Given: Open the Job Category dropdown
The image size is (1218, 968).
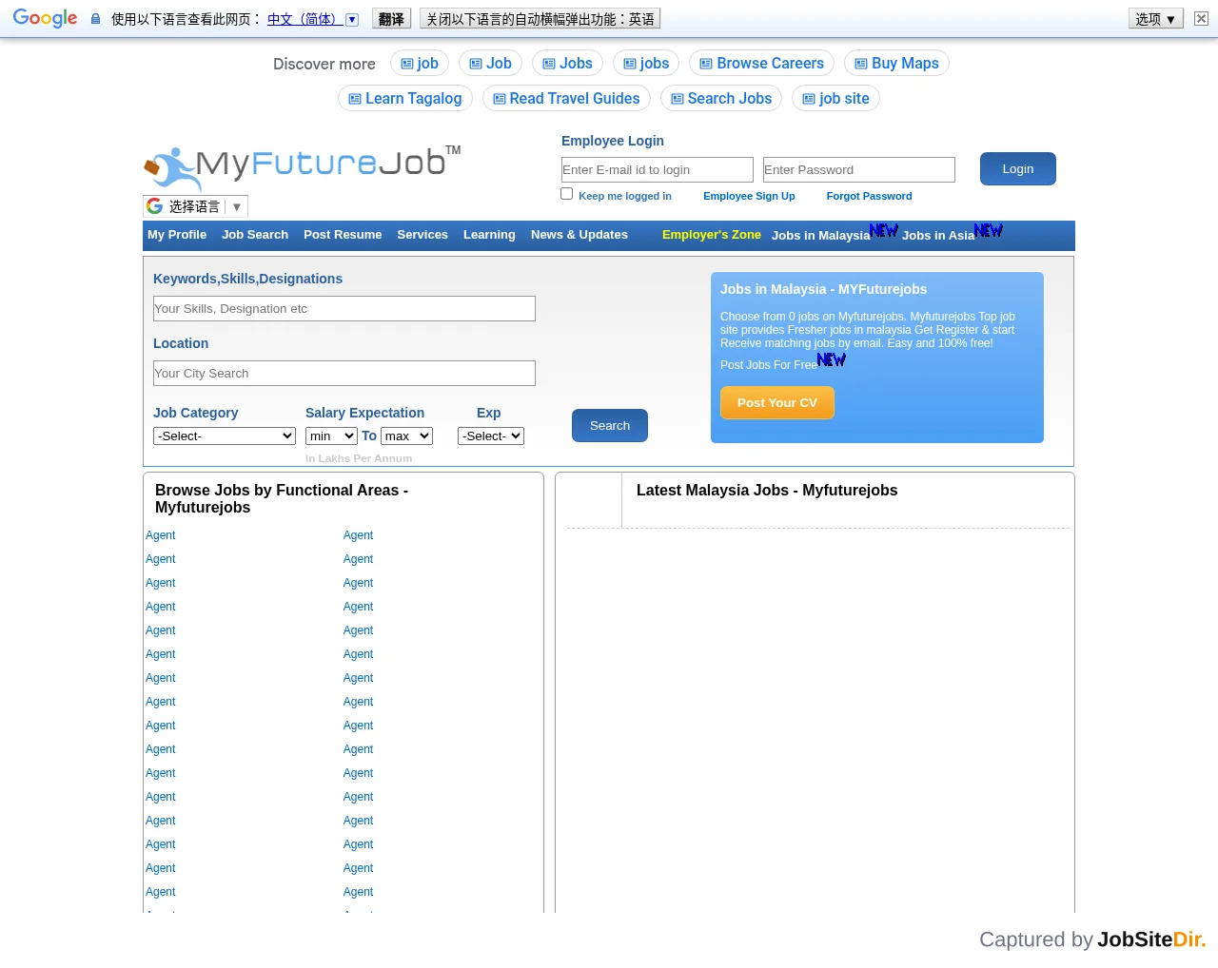Looking at the screenshot, I should click(225, 436).
